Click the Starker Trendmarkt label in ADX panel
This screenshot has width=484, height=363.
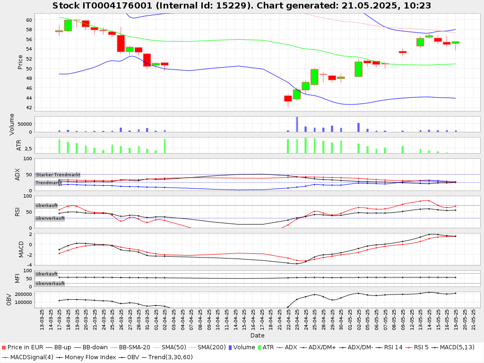click(58, 175)
